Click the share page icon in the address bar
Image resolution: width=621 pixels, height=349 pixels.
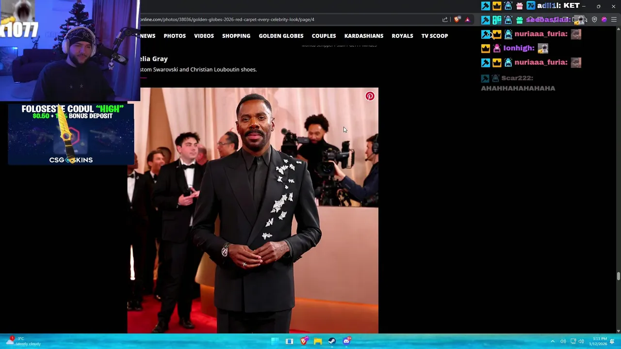tap(445, 19)
